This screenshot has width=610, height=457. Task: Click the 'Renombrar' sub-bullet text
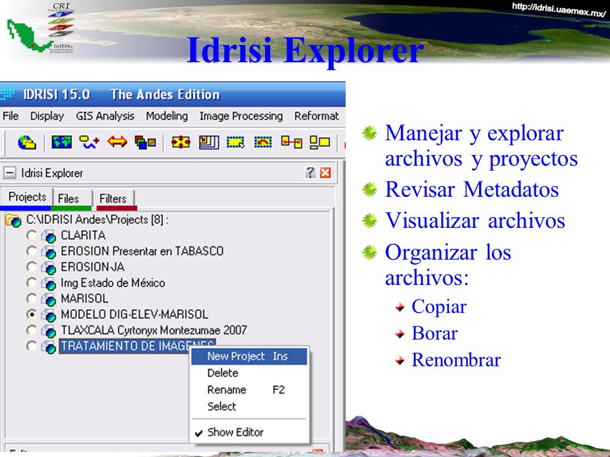coord(456,360)
